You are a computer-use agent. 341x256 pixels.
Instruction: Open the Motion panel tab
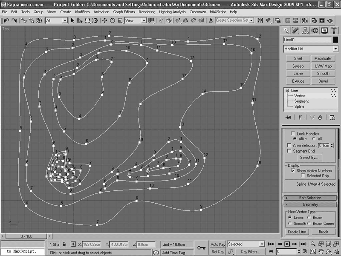pos(315,31)
